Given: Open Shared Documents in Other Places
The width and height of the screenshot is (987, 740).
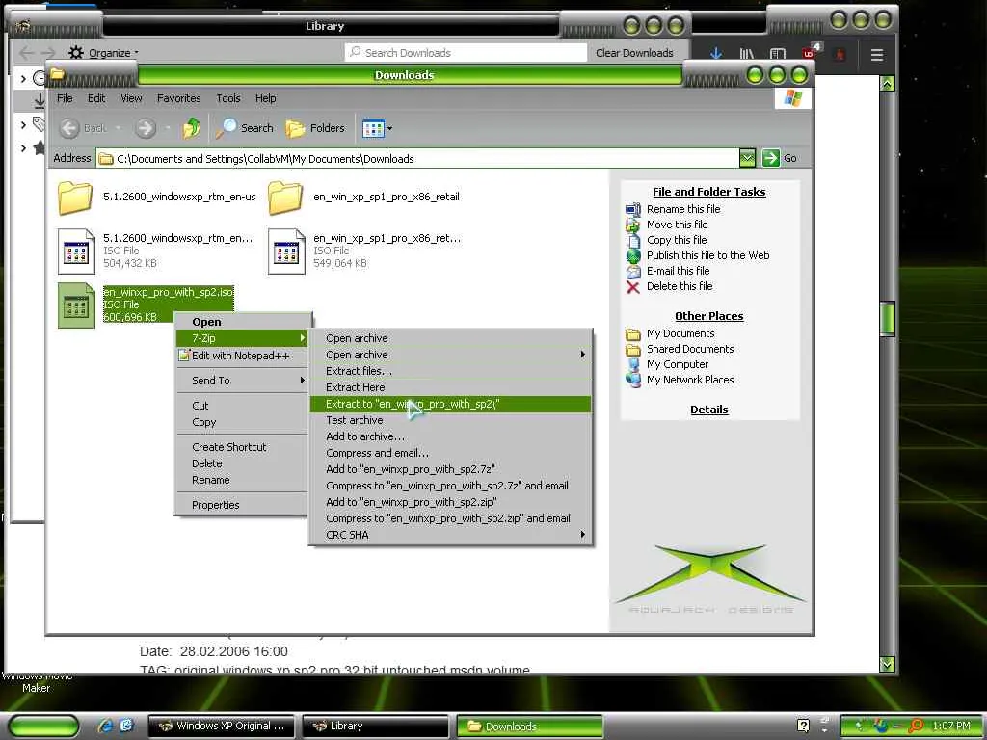Looking at the screenshot, I should (x=690, y=349).
